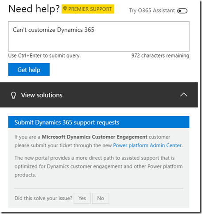Select the Submit Dynamics 365 support requests header
Viewport: 202px width, 214px height.
coord(99,122)
